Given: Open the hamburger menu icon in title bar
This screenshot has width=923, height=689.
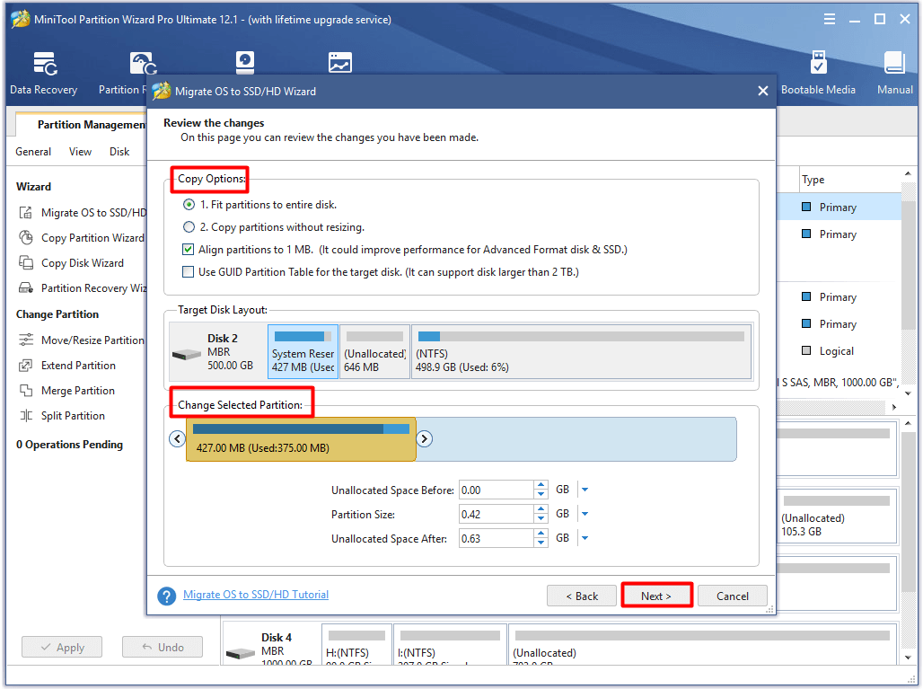Looking at the screenshot, I should coord(830,19).
